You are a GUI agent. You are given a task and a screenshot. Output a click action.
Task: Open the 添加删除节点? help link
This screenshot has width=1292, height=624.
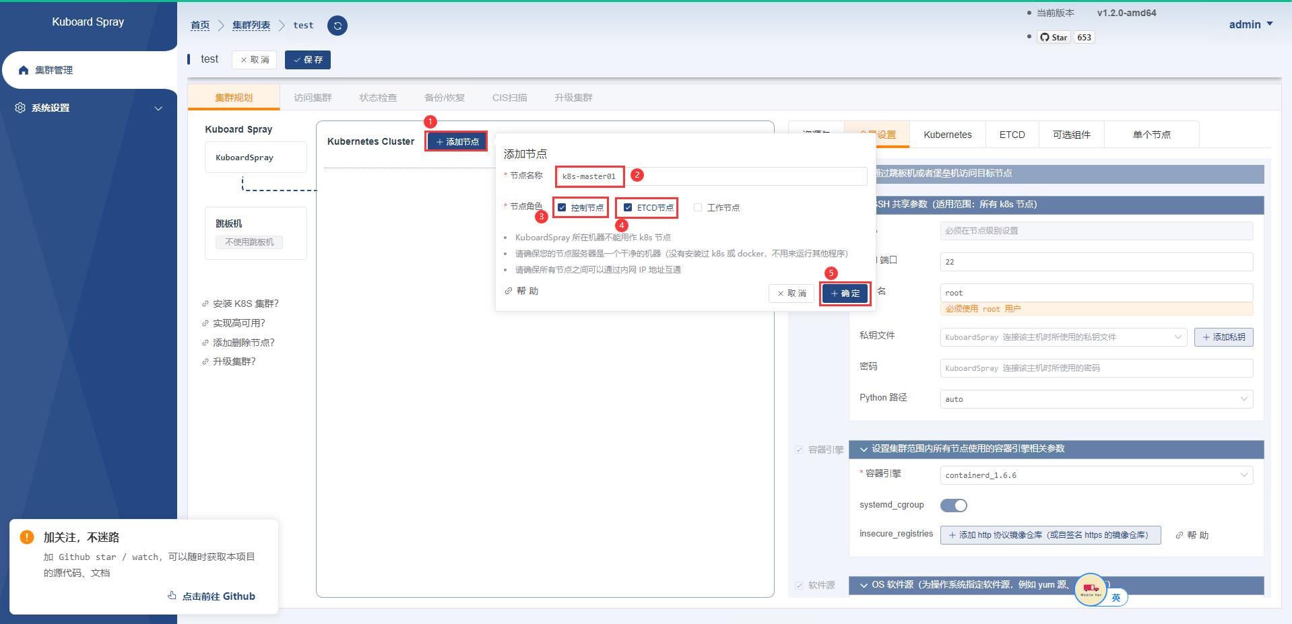point(238,343)
